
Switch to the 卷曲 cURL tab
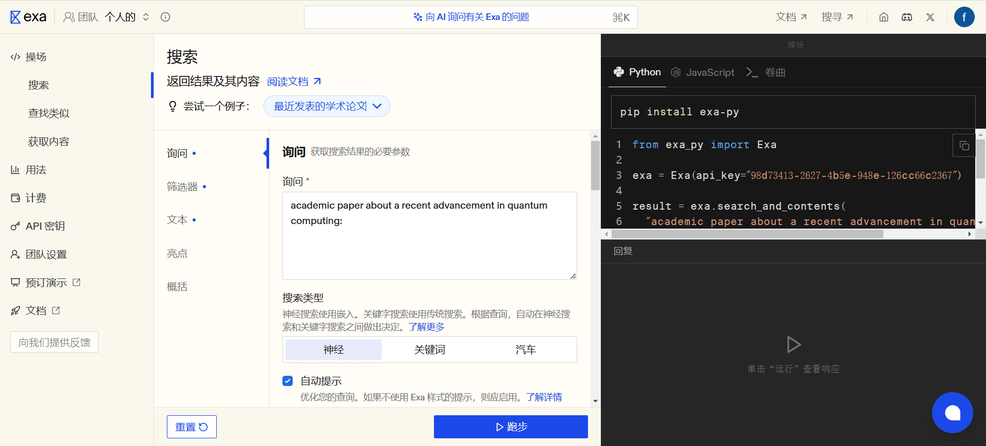click(766, 72)
